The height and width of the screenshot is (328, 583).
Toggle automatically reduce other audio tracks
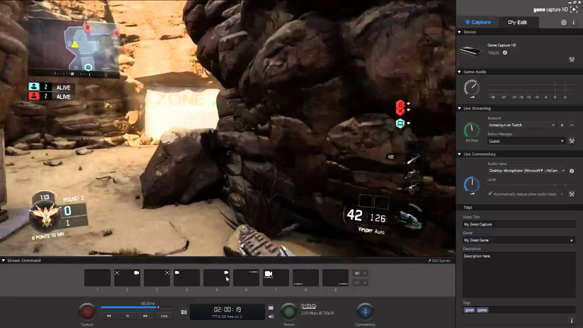pos(490,194)
